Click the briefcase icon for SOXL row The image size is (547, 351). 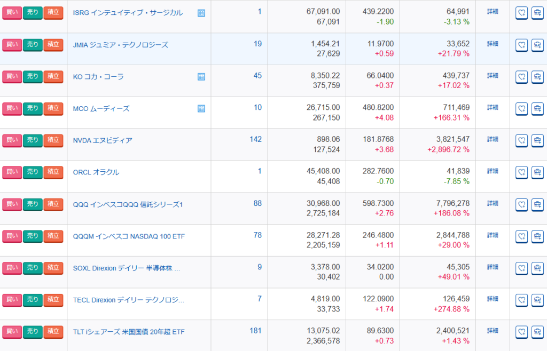(537, 268)
